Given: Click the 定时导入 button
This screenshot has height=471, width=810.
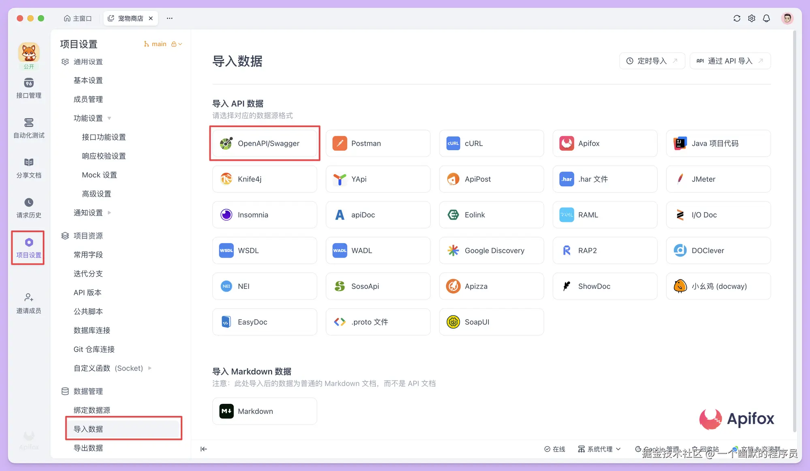Looking at the screenshot, I should tap(652, 61).
